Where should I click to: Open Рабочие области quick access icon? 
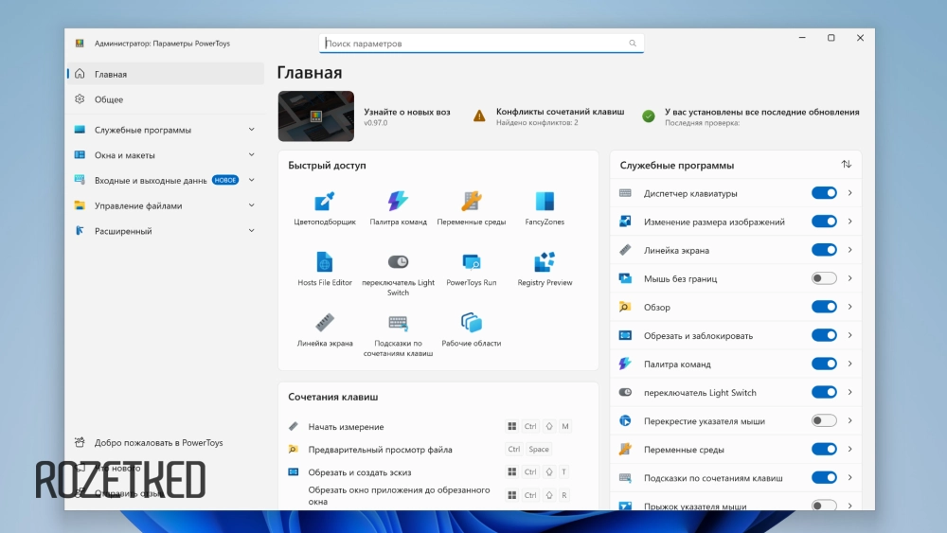click(471, 323)
